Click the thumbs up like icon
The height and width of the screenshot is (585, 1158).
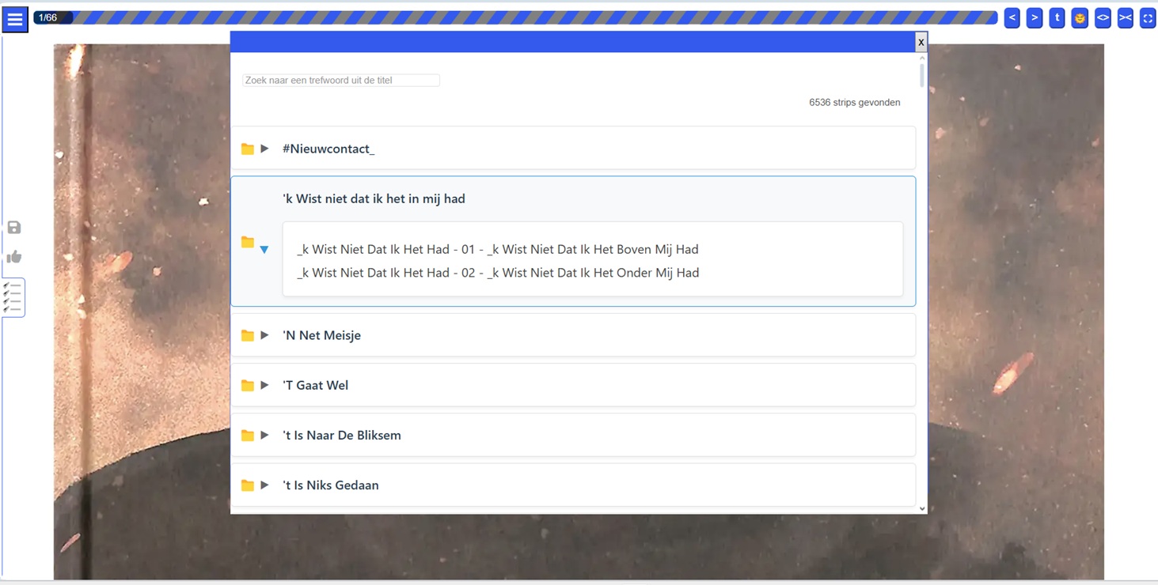pyautogui.click(x=14, y=257)
